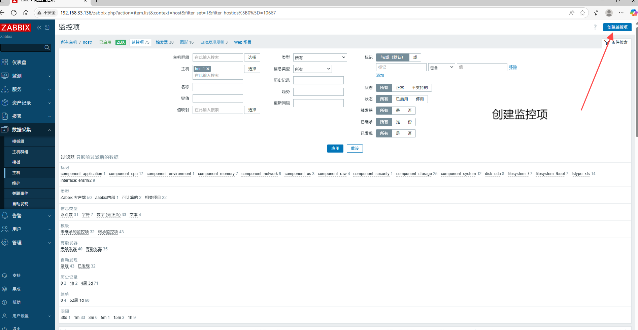
Task: Click the 报表 reports icon
Action: (x=5, y=116)
